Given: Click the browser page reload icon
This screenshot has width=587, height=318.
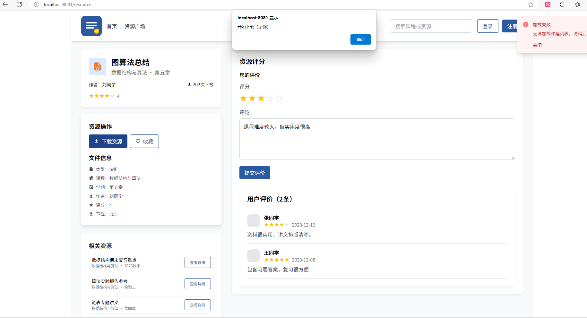Looking at the screenshot, I should 19,4.
